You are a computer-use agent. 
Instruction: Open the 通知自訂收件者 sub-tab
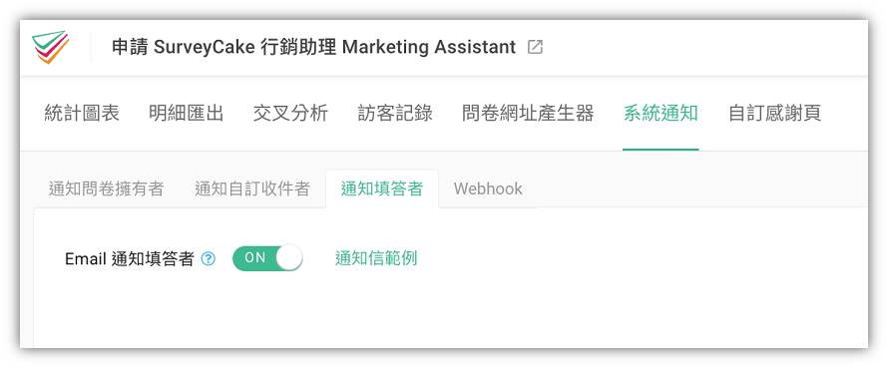click(x=252, y=188)
